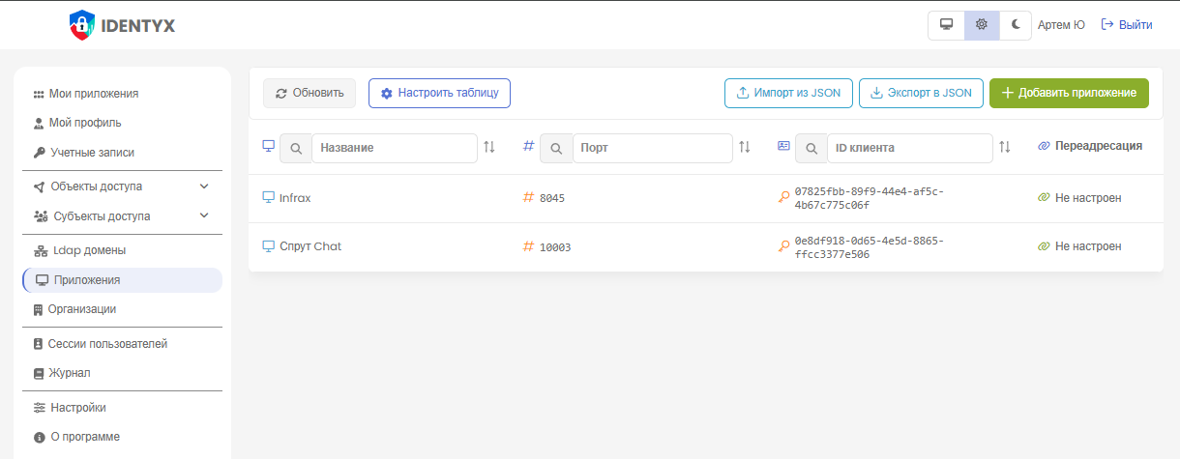Click the key icon on the Infrax row

point(783,198)
